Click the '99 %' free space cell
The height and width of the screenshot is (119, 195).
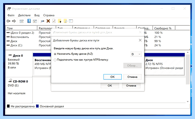pos(158,41)
